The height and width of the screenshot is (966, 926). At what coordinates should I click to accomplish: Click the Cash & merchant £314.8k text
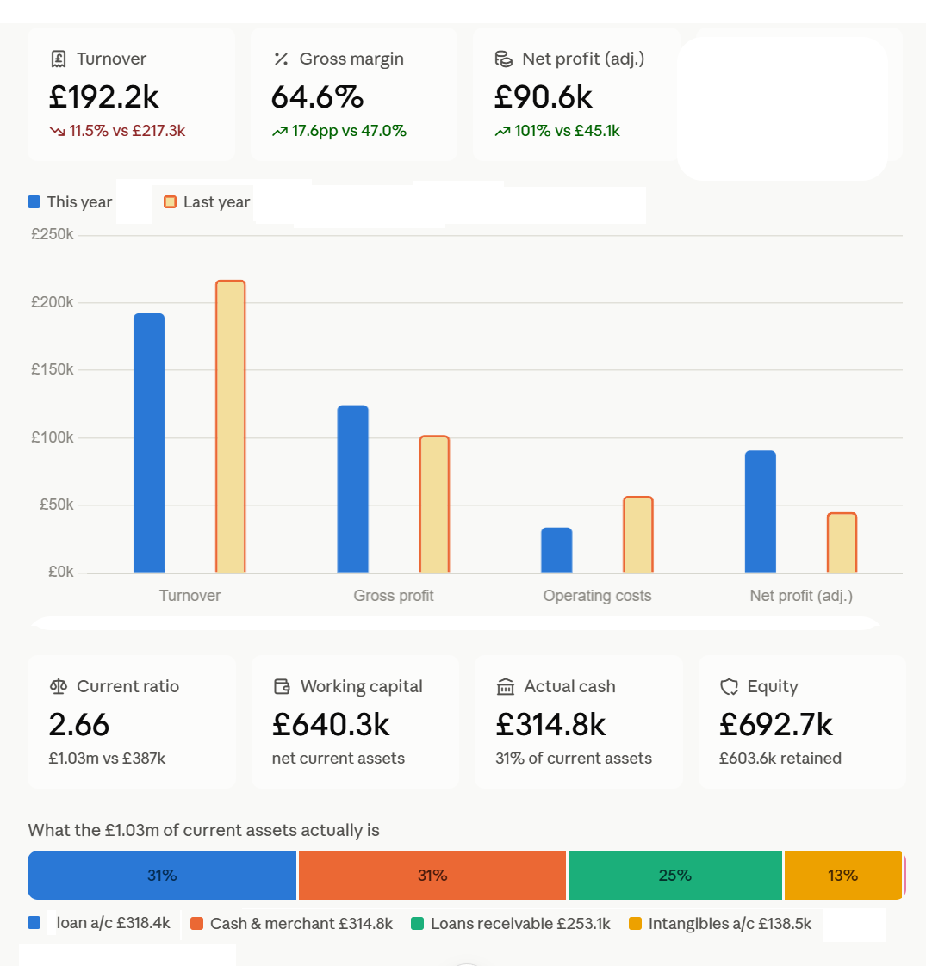pos(301,924)
